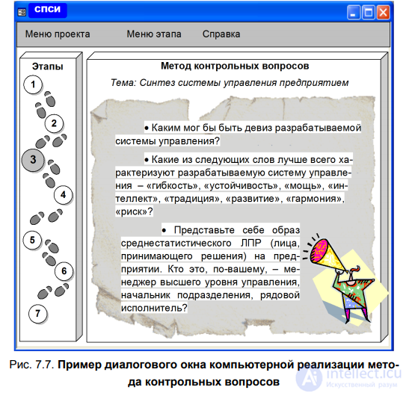This screenshot has height=396, width=409.
Task: Select stage 2 circle in Этапы panel
Action: click(x=54, y=123)
